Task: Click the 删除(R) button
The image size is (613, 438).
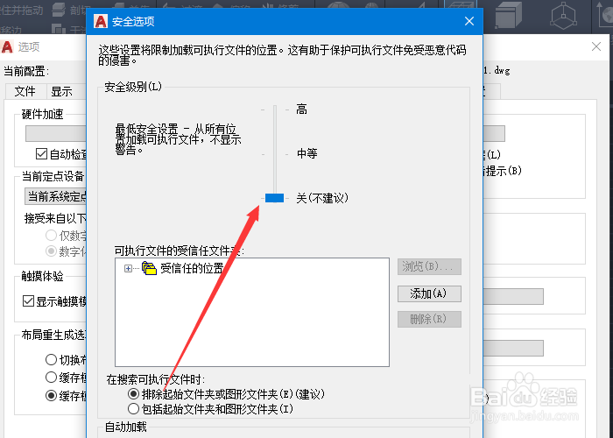Action: [x=429, y=319]
